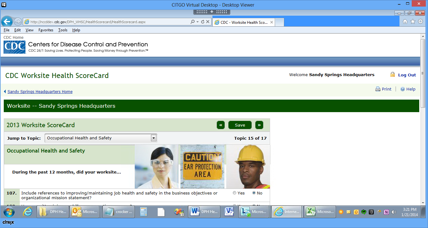Close the CDC Worksite Health tab

(x=272, y=22)
